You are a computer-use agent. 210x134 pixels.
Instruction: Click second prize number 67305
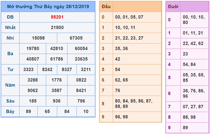pos(76,38)
